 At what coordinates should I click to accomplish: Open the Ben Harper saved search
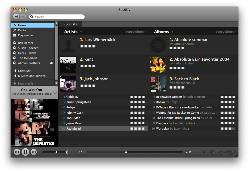click(33, 43)
